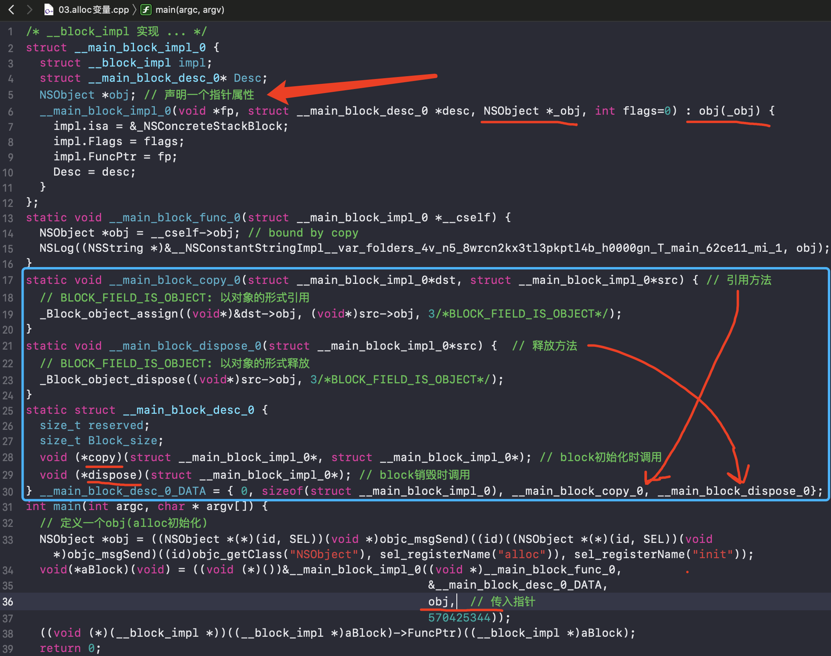Click '_Block_object_dispose' call on line 23
Viewport: 831px width, 656px height.
(x=112, y=380)
